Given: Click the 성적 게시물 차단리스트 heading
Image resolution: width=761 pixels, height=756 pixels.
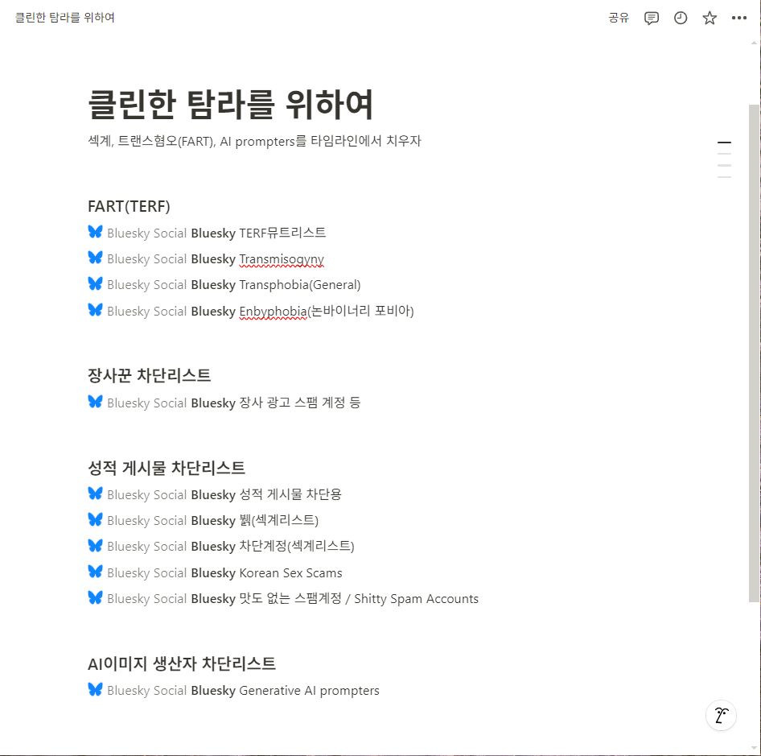Looking at the screenshot, I should [x=167, y=468].
